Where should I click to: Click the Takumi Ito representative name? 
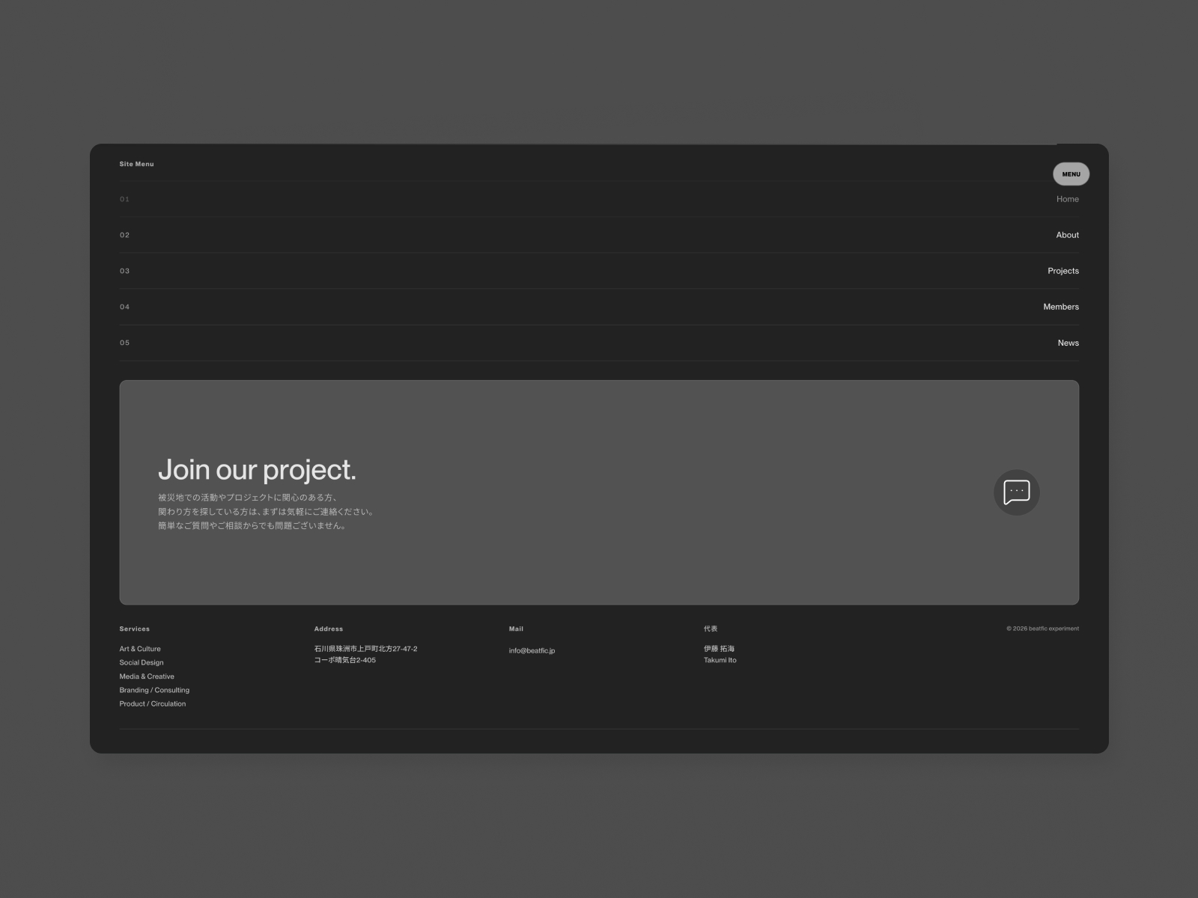[x=720, y=659]
